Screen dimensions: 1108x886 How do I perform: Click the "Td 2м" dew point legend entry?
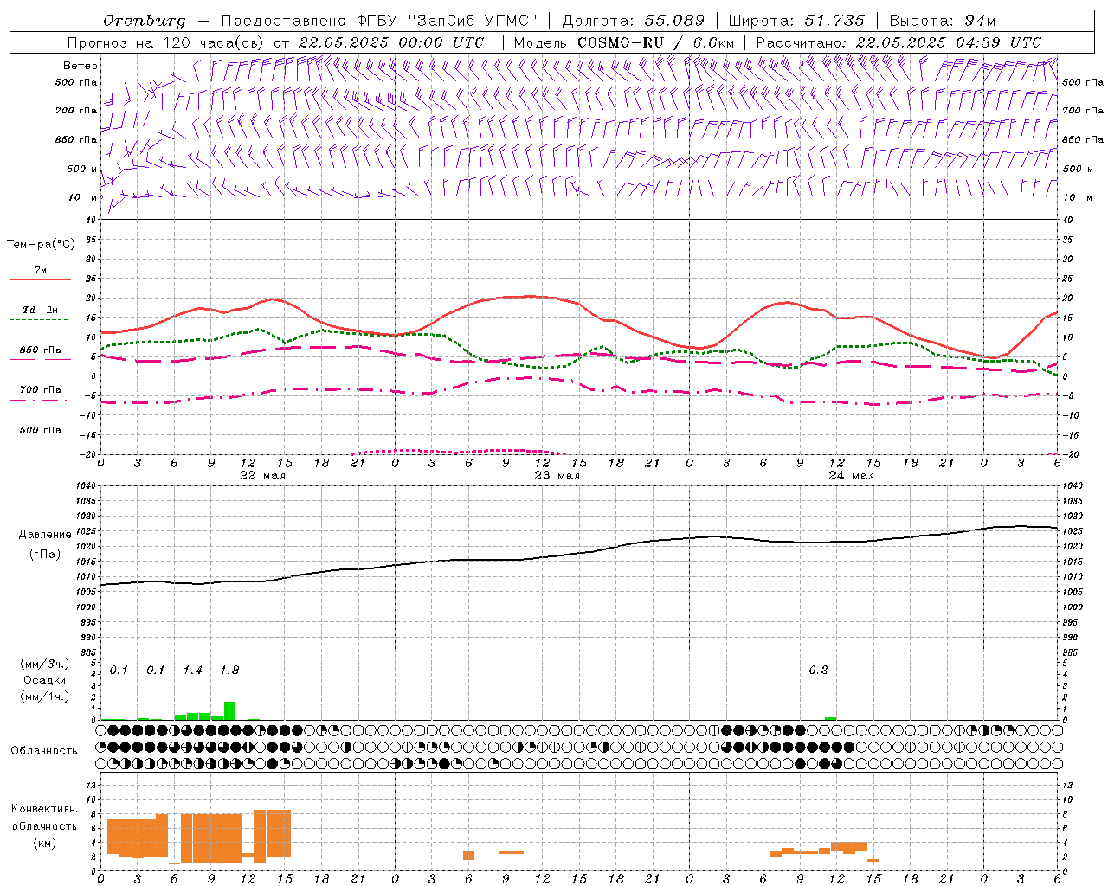pyautogui.click(x=40, y=310)
